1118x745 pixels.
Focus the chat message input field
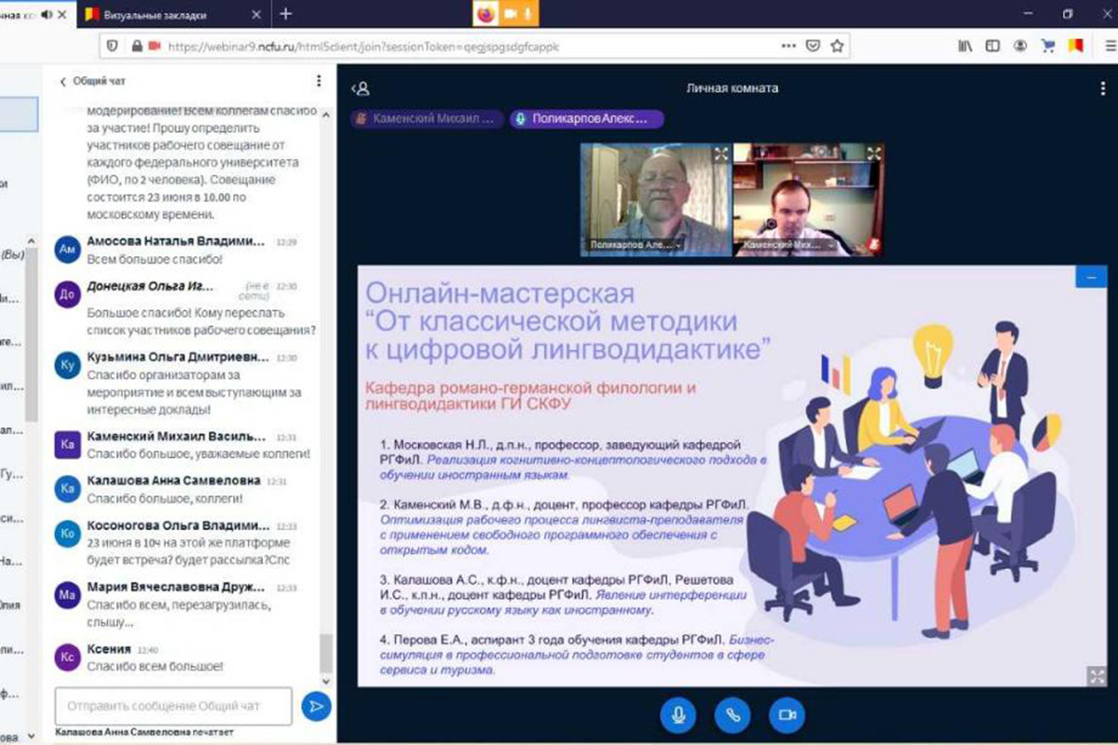coord(173,706)
